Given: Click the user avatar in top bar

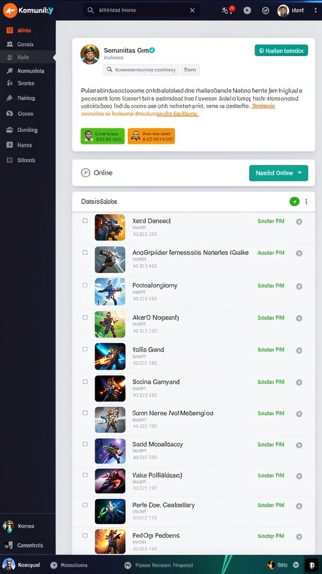Looking at the screenshot, I should (x=283, y=10).
